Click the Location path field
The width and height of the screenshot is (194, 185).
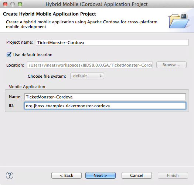point(90,65)
